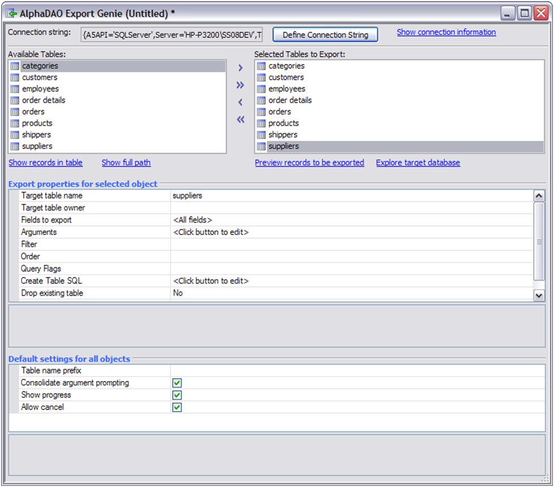Click Explore target database link
This screenshot has height=487, width=554.
tap(418, 163)
